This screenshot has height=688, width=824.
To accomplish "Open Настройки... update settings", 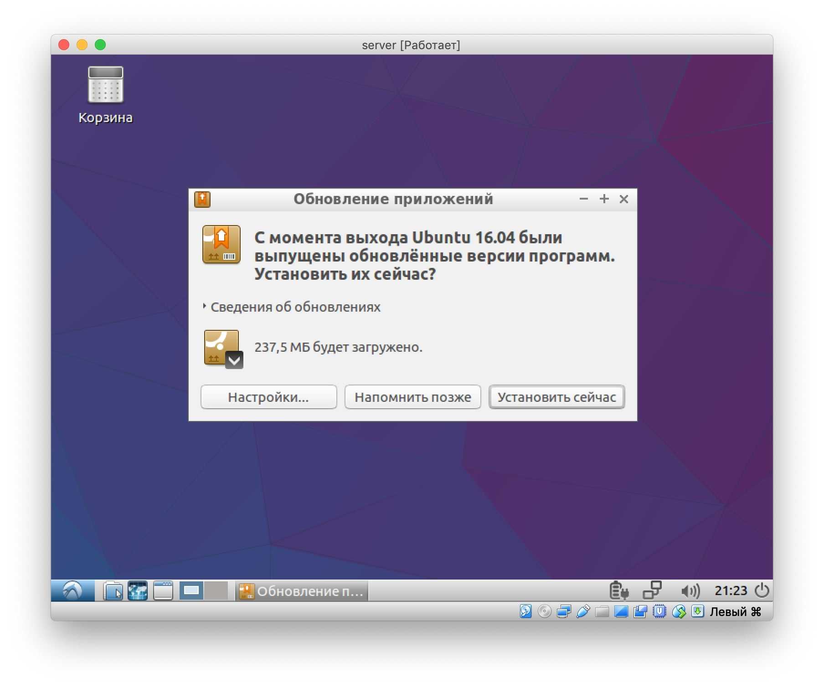I will [268, 397].
